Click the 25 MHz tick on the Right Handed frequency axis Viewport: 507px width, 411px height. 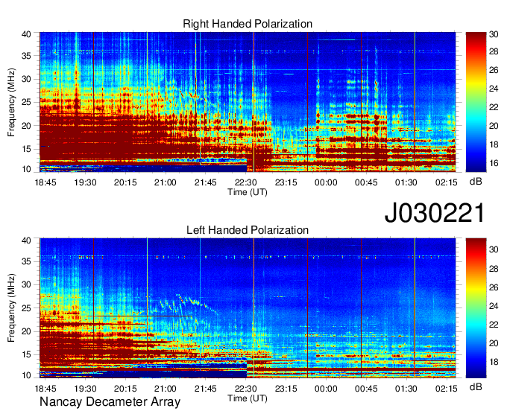coord(26,102)
